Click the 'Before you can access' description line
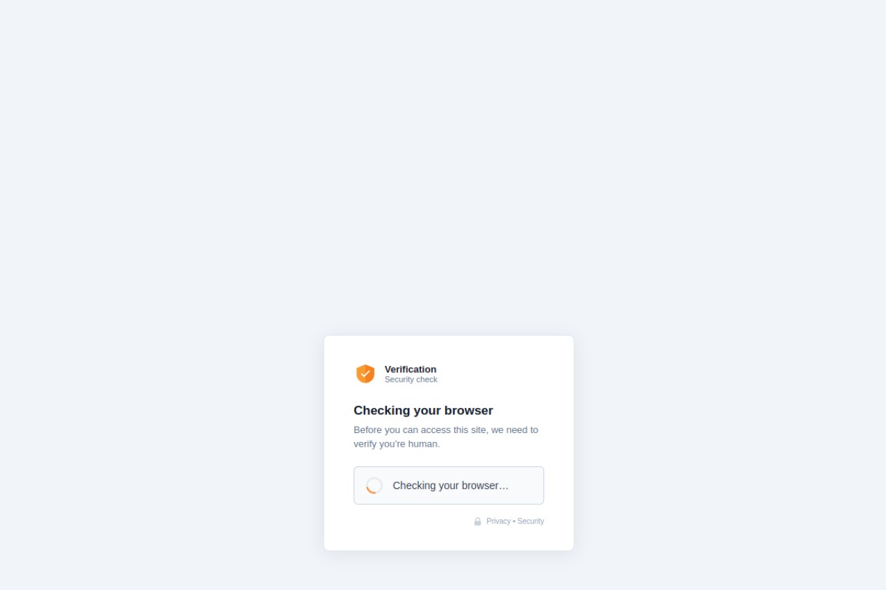 click(x=446, y=430)
